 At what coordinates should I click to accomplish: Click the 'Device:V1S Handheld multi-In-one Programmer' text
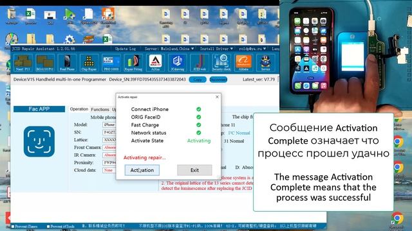click(x=60, y=80)
